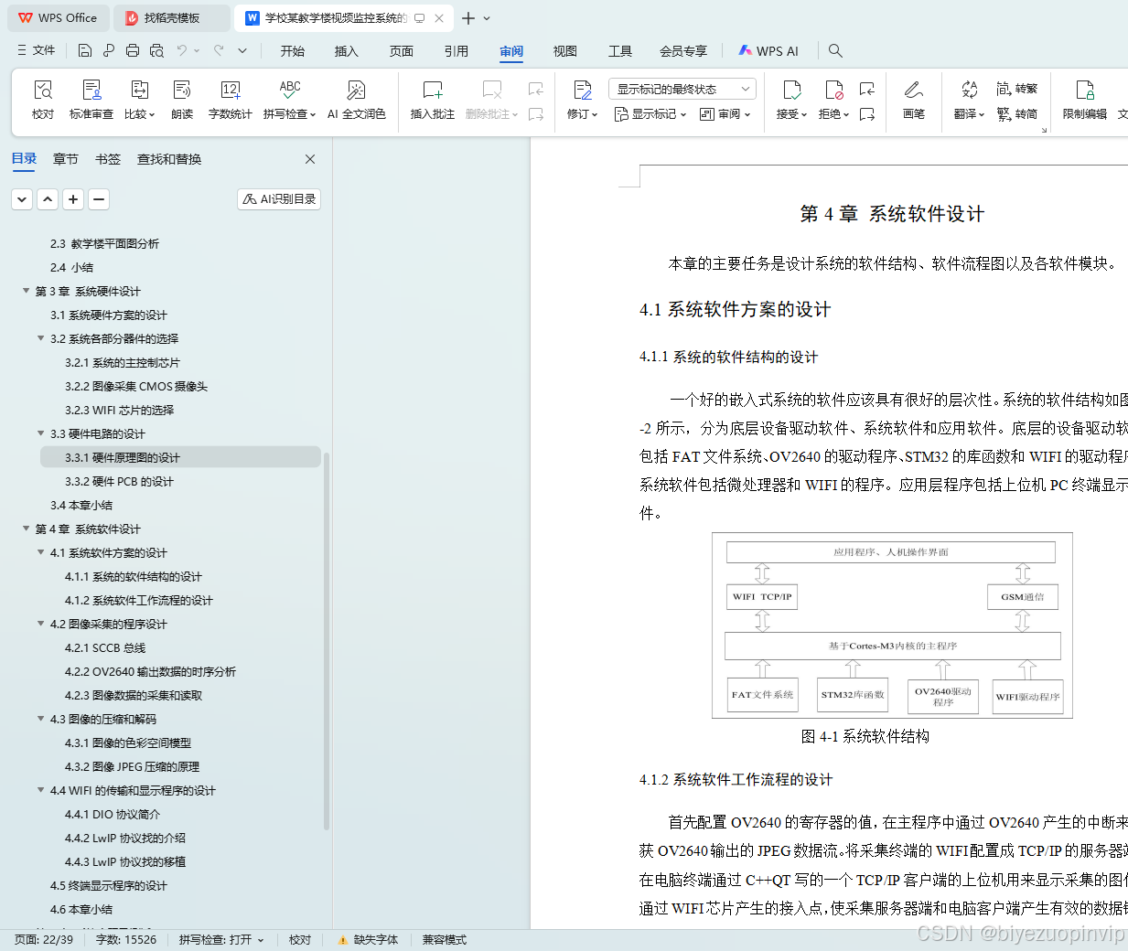Collapse 4.4 WIFI 的传输和显示程序的设计 node
Screen dimensions: 1128x951
click(x=40, y=790)
